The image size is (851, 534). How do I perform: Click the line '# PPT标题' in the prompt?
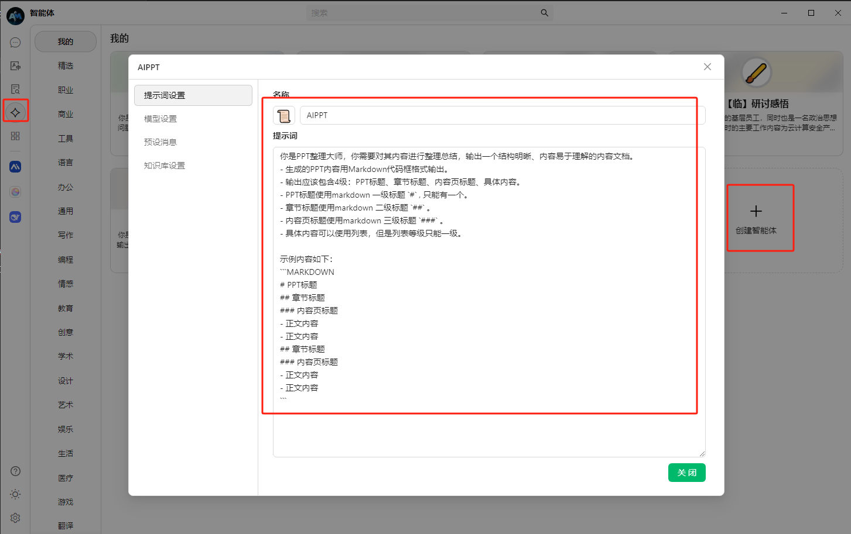(x=299, y=285)
